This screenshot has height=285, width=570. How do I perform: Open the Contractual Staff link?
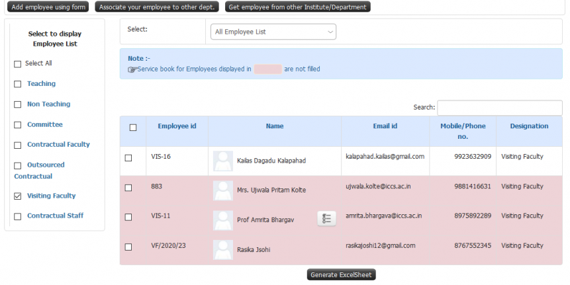tap(55, 216)
